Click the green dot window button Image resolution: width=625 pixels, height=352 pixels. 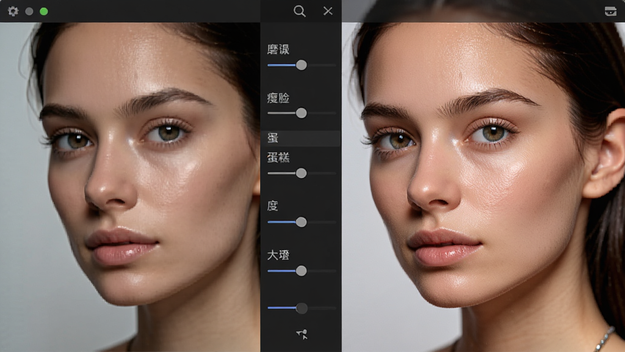pyautogui.click(x=44, y=12)
